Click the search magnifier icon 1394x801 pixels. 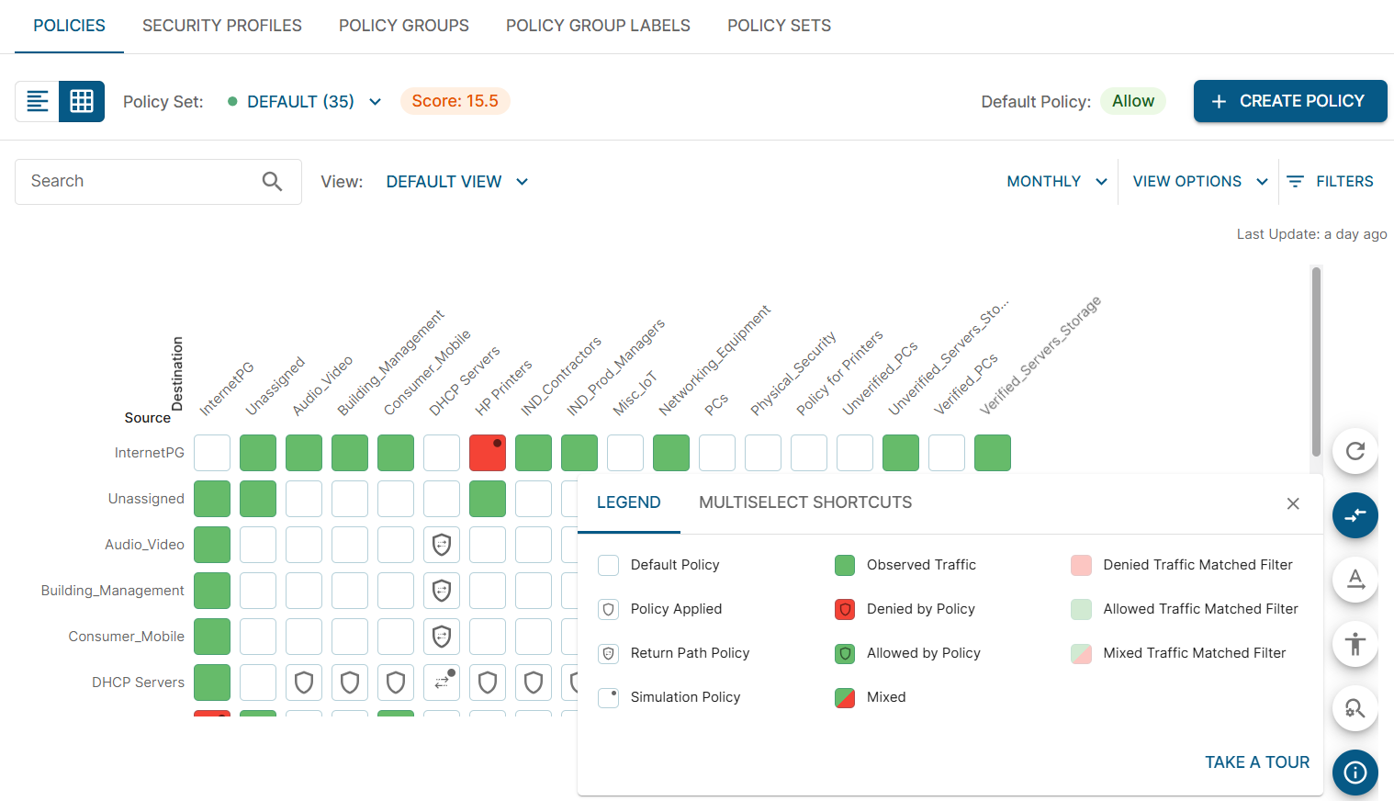coord(272,182)
